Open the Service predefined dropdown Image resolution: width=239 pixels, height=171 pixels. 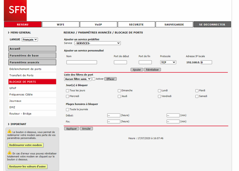point(97,43)
